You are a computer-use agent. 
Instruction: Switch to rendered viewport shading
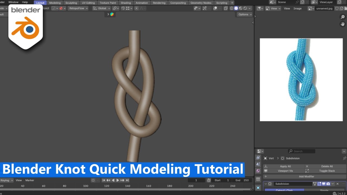[245, 8]
